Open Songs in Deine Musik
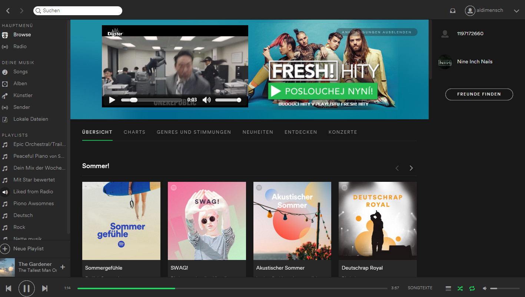This screenshot has width=525, height=297. [x=20, y=72]
